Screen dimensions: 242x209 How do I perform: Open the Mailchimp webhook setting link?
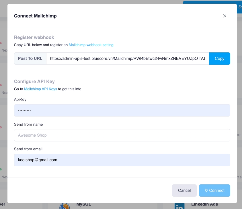coord(91,45)
